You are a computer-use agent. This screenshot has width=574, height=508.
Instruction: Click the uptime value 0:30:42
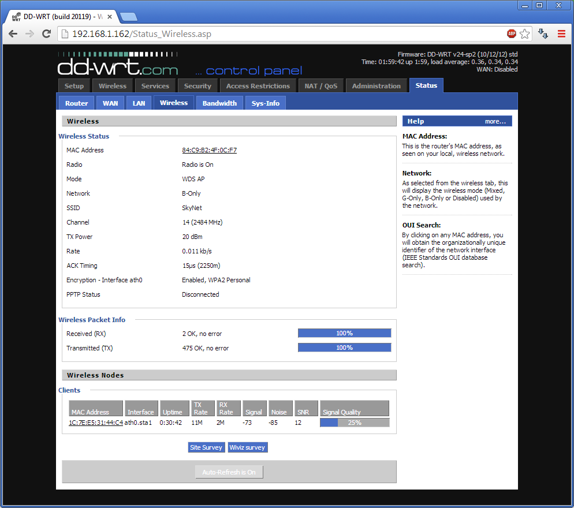(x=170, y=423)
